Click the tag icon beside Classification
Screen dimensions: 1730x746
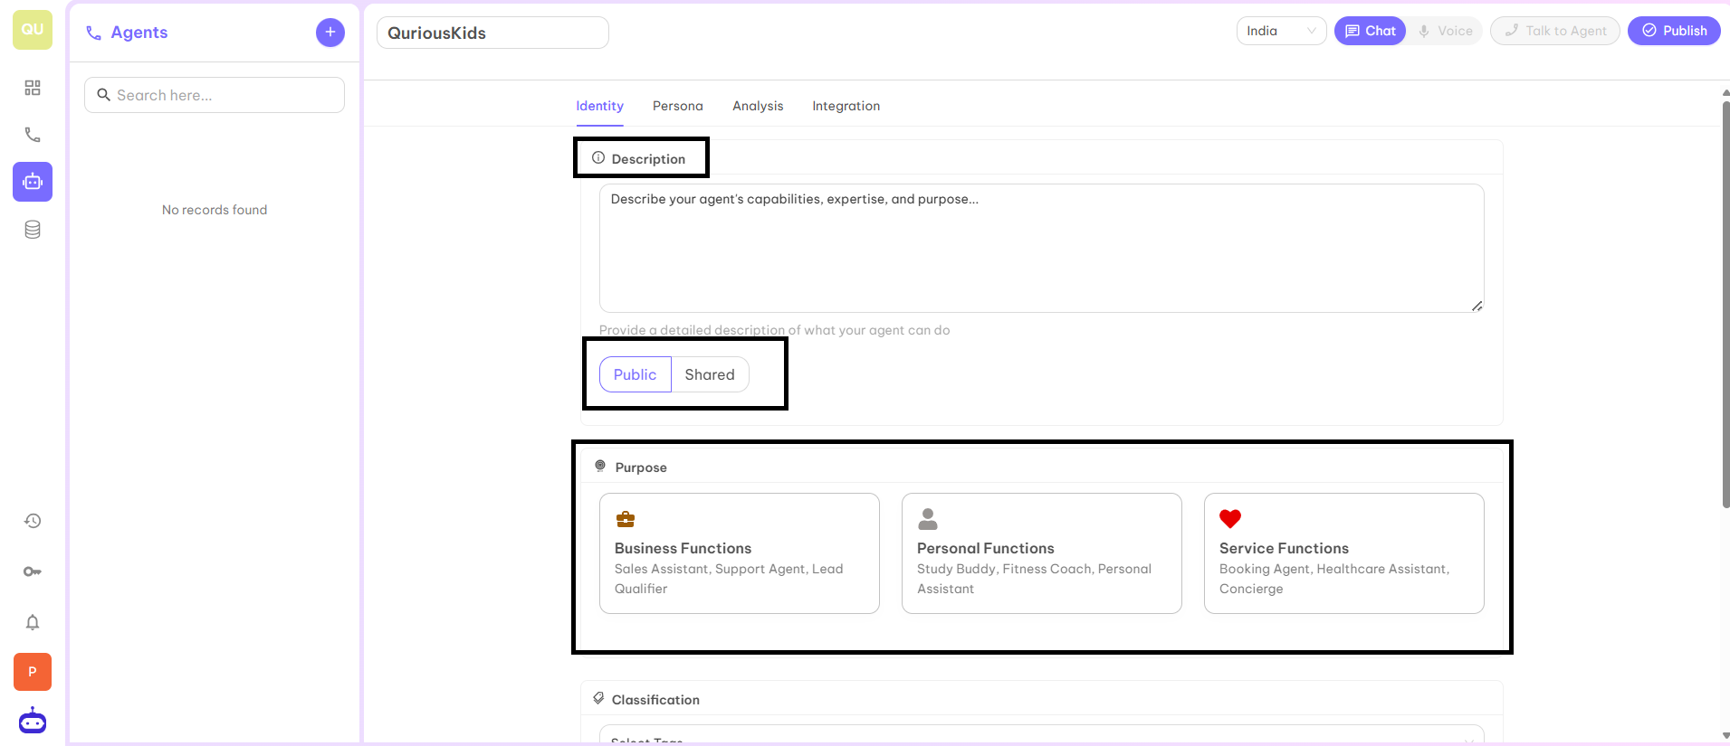[598, 699]
